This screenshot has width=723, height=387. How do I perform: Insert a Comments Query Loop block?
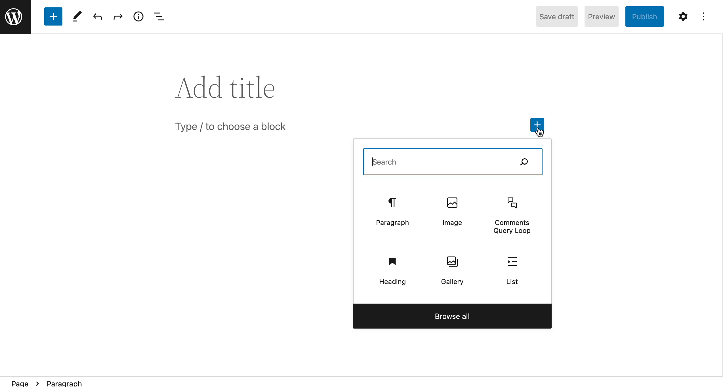tap(512, 216)
